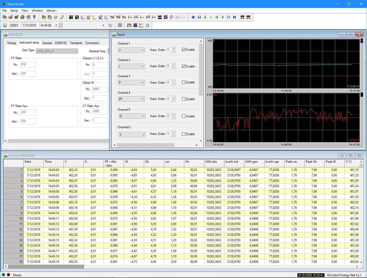Click the PT Ratio Pri. input field
367x278 pixels.
point(28,65)
